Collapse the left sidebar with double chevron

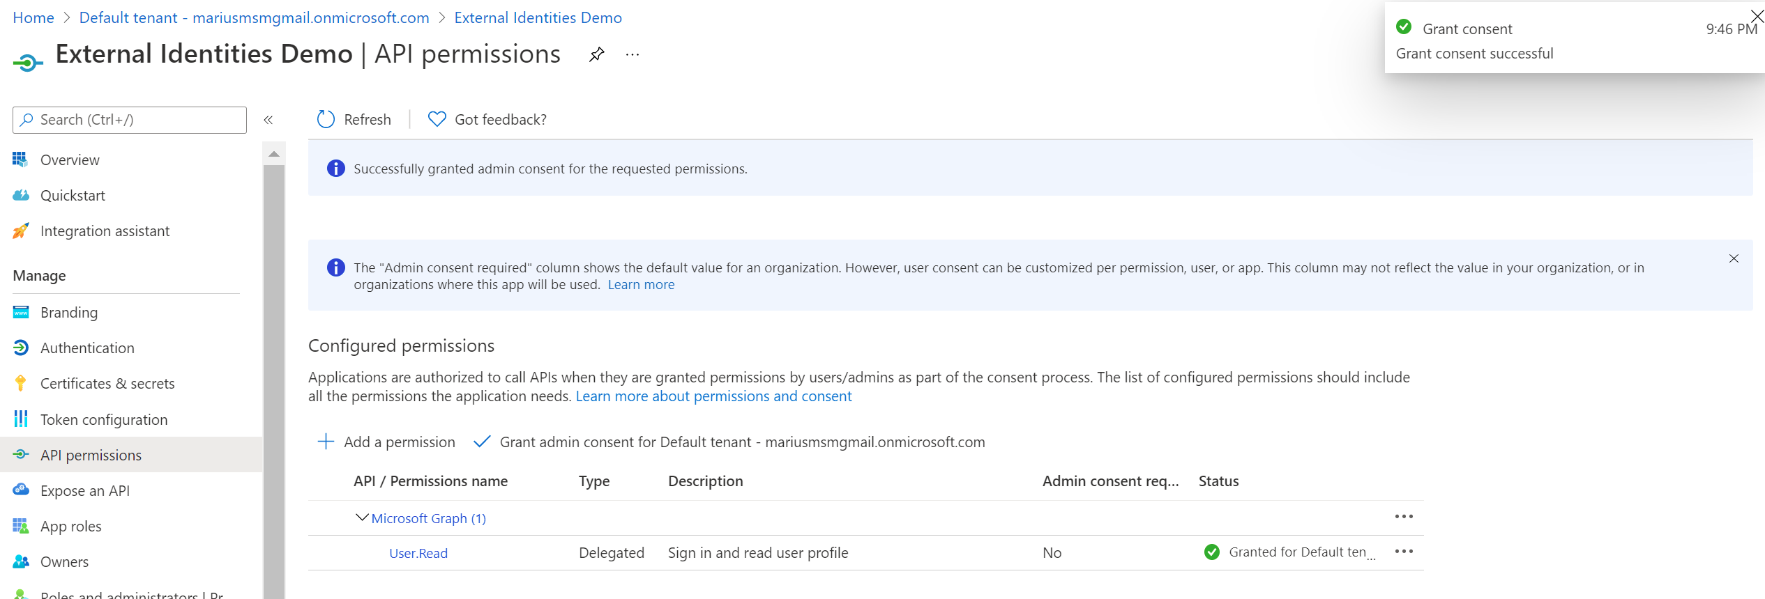coord(268,120)
